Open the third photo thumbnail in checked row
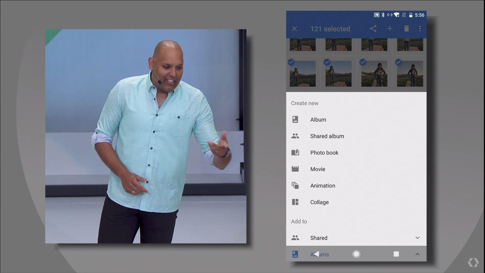 (x=374, y=74)
